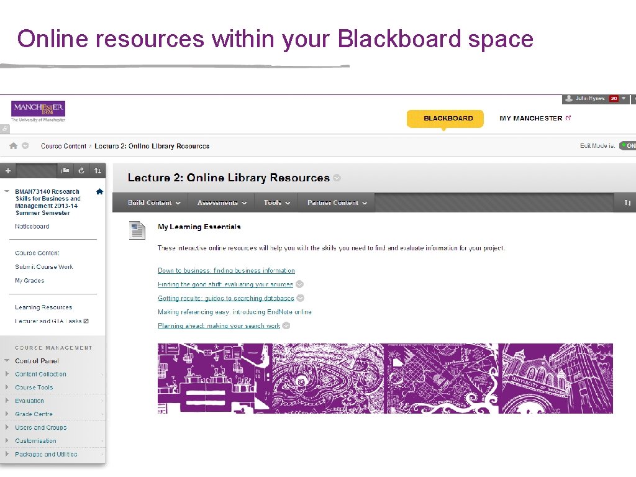Click the University of Manchester logo

(38, 111)
